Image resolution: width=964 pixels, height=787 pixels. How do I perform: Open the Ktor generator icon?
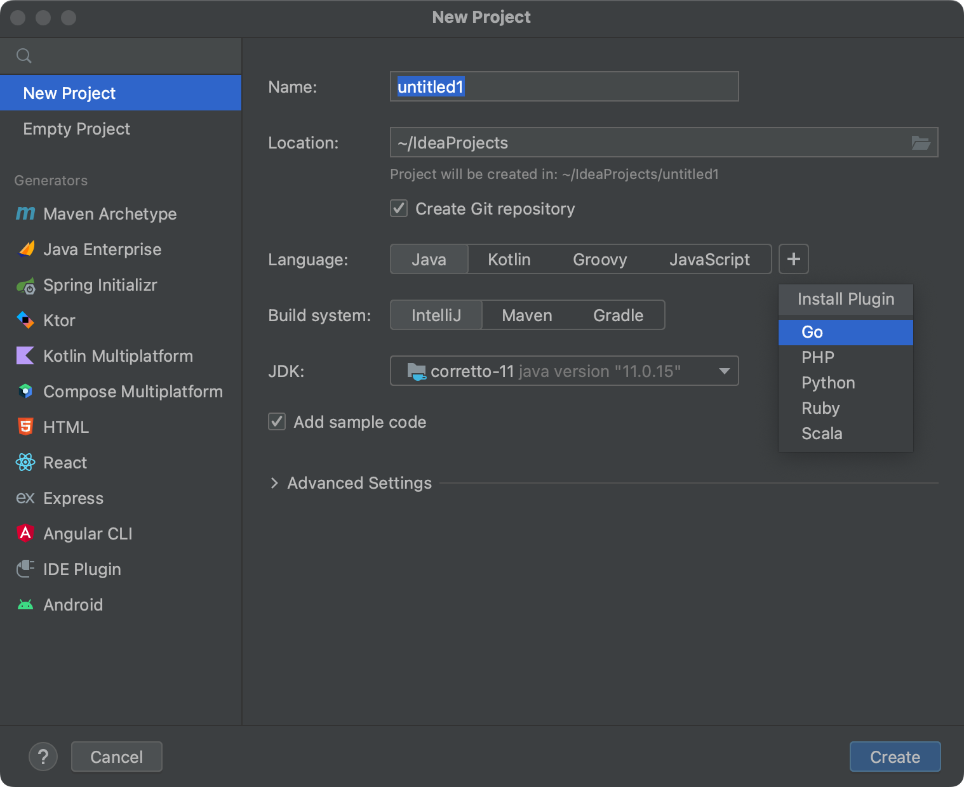click(25, 321)
